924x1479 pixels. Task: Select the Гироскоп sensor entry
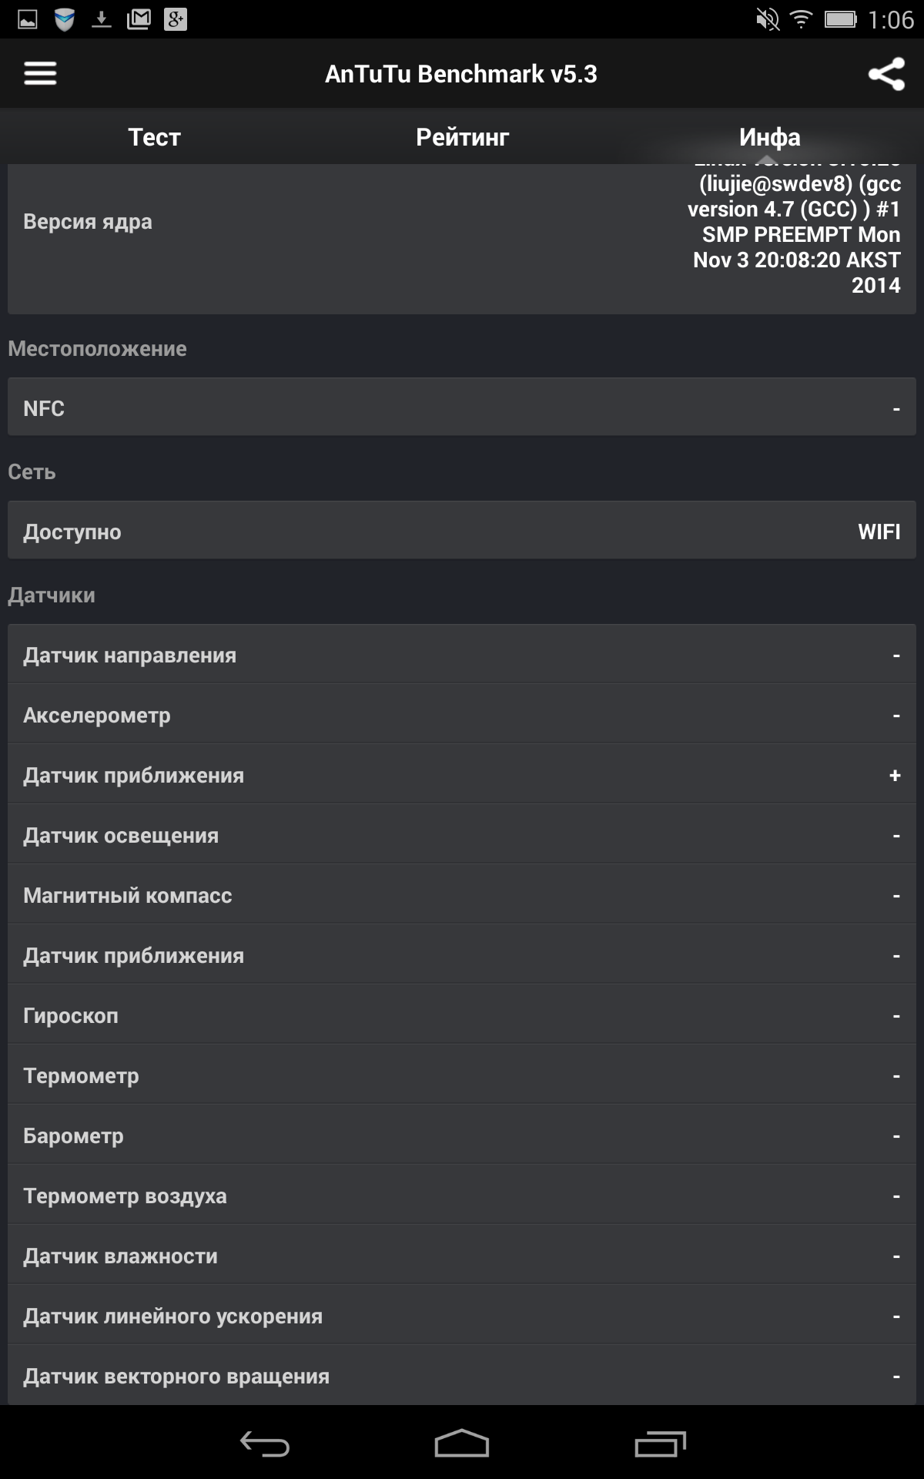pos(462,1015)
